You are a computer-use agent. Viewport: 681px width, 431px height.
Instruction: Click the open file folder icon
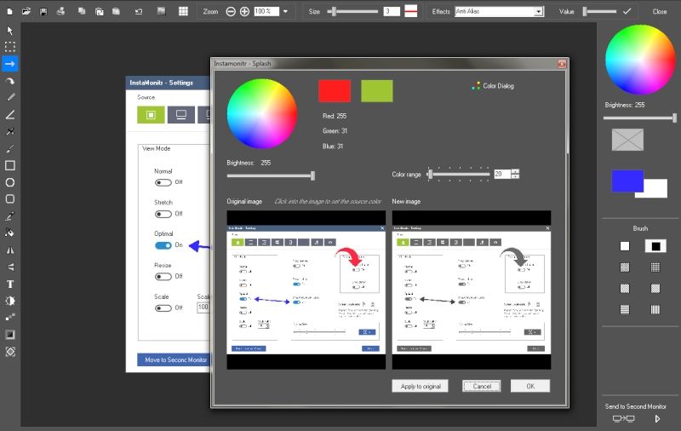coord(26,12)
